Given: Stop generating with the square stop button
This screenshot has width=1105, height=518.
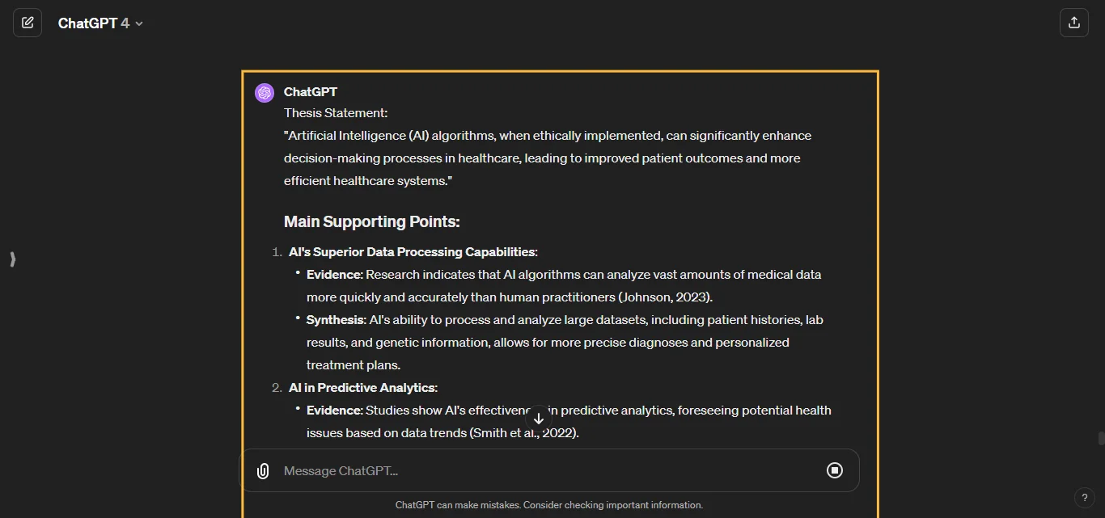Looking at the screenshot, I should point(835,470).
